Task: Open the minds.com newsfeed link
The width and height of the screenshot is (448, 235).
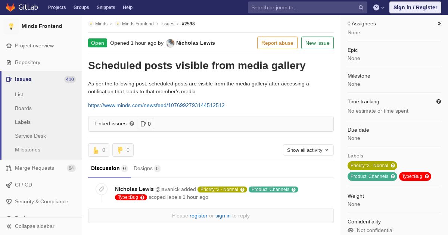Action: point(156,105)
